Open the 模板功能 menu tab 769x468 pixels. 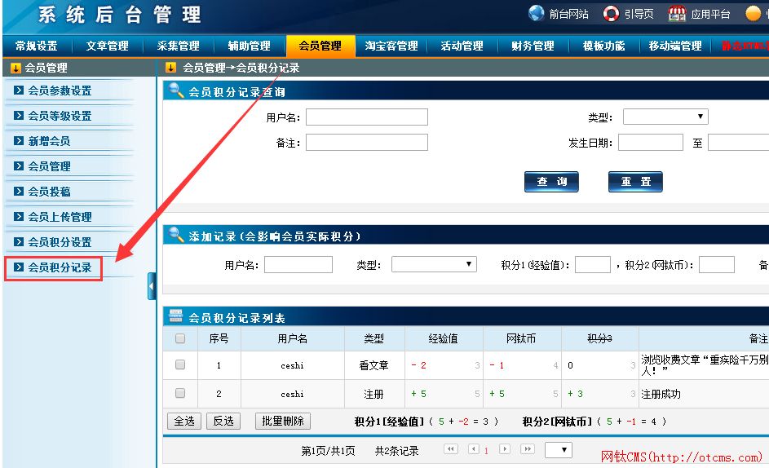coord(603,46)
